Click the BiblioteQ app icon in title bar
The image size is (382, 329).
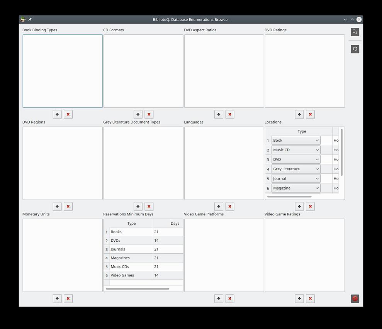point(23,19)
